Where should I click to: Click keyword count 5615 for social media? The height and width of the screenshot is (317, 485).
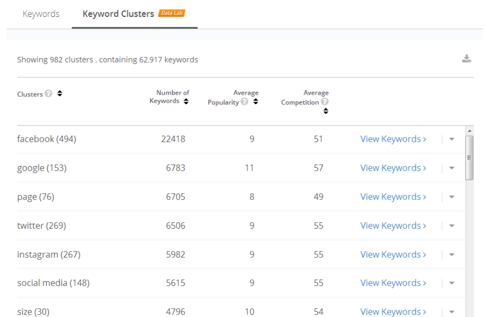click(x=175, y=283)
